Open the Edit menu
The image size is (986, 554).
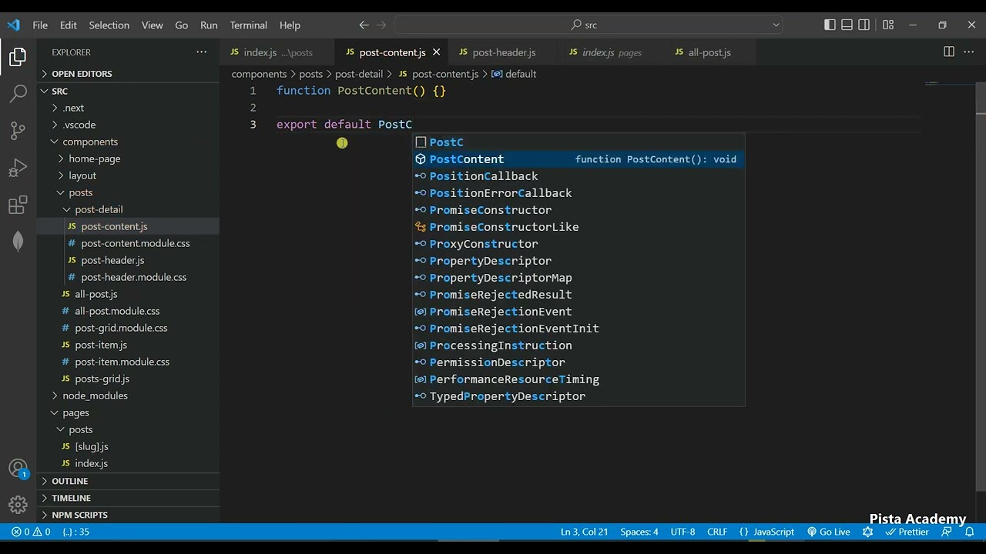coord(69,25)
